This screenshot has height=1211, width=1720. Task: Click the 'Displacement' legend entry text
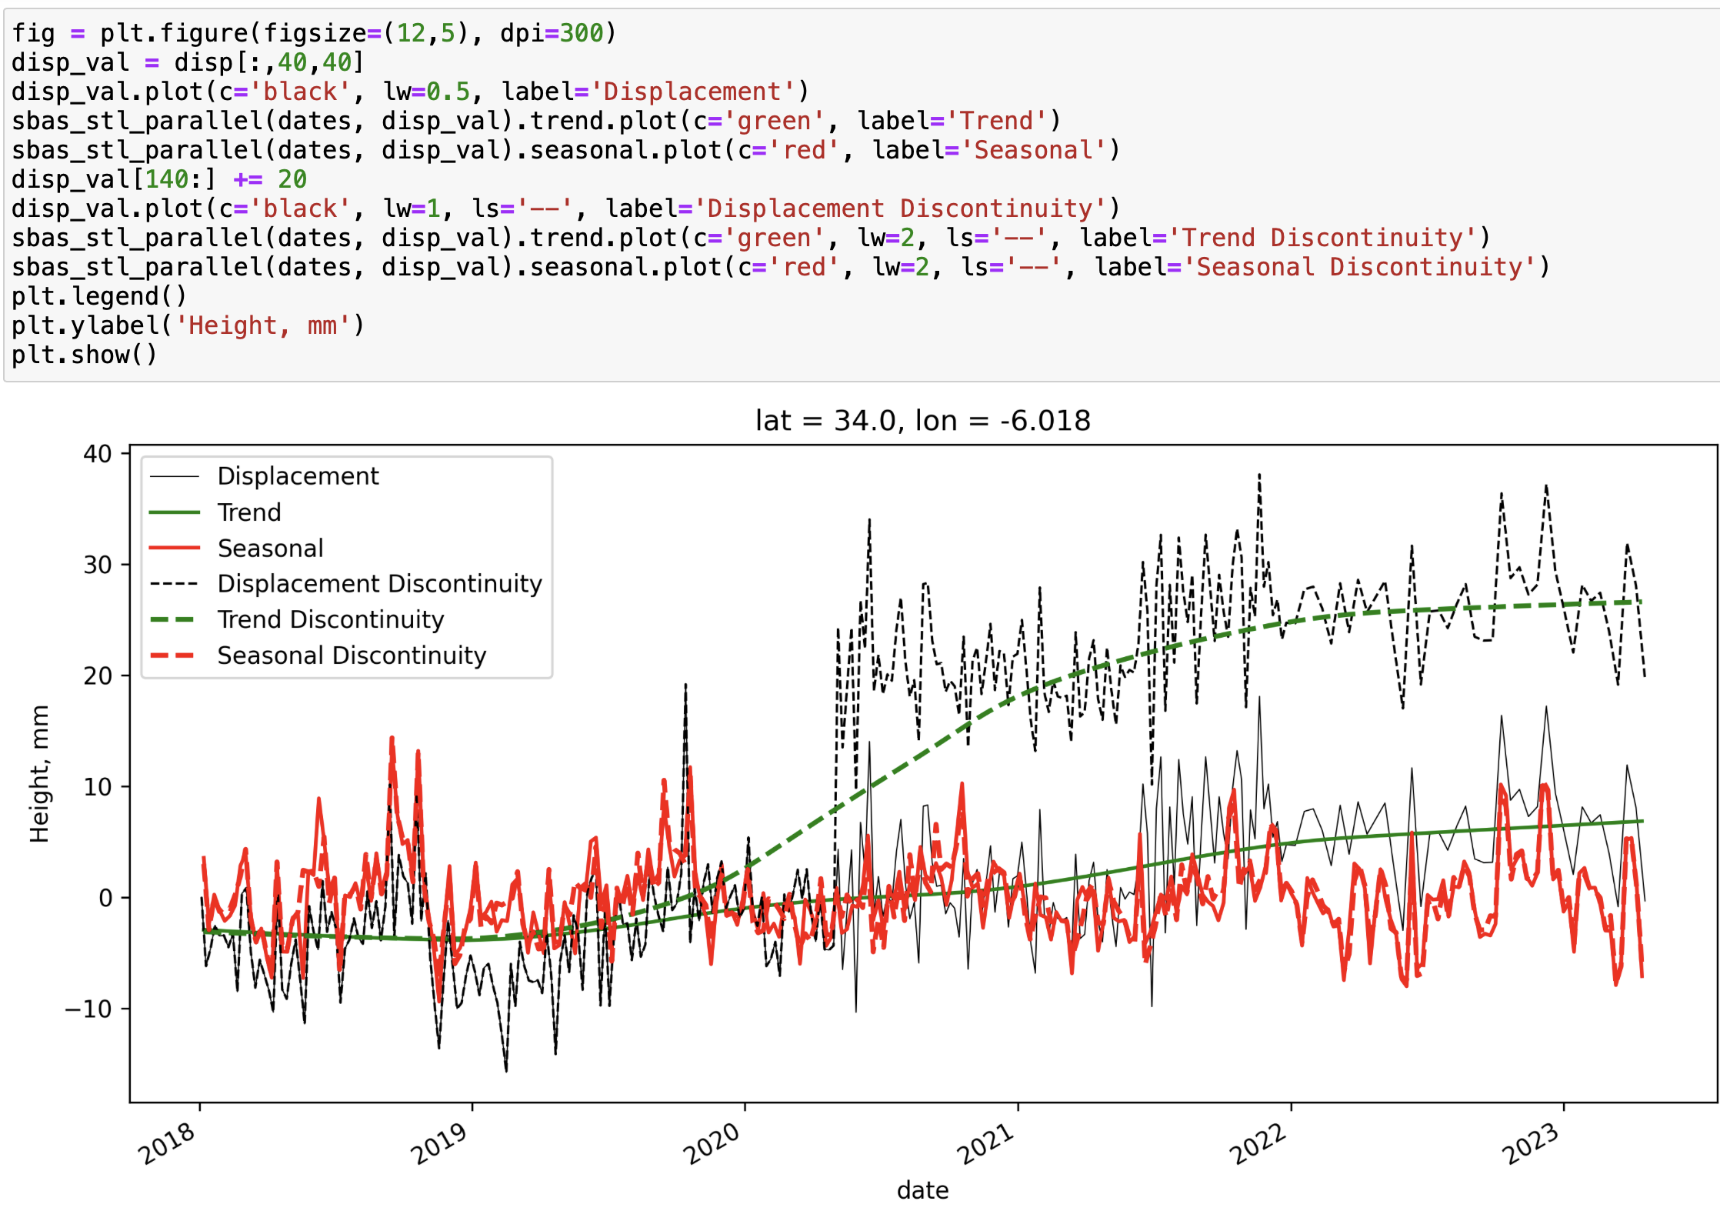click(x=298, y=476)
